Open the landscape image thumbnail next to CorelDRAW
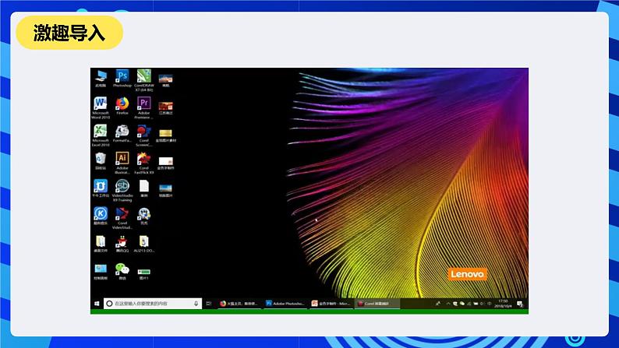The height and width of the screenshot is (348, 619). (x=166, y=80)
